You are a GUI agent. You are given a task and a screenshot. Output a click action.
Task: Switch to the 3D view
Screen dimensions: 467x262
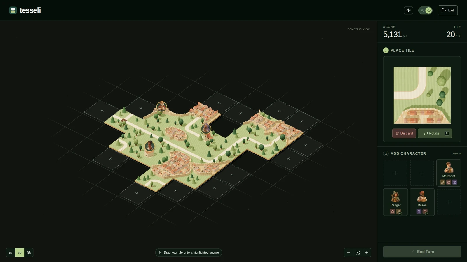click(20, 252)
